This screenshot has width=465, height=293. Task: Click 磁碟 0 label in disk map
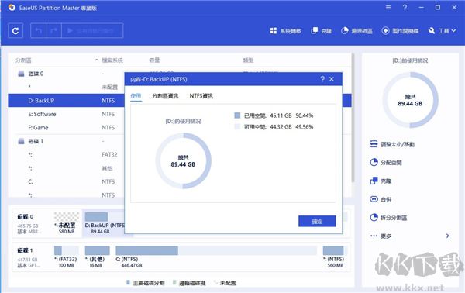tap(26, 217)
